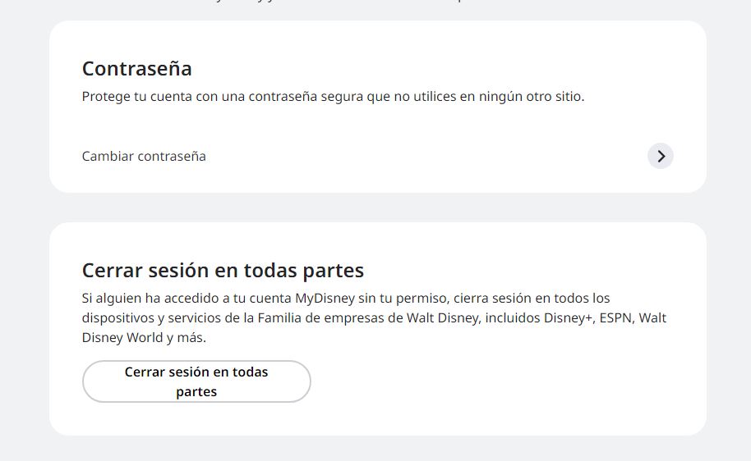Screen dimensions: 751x461
Task: Click the blank space between Cambiar contraseña and its arrow
Action: [x=426, y=157]
